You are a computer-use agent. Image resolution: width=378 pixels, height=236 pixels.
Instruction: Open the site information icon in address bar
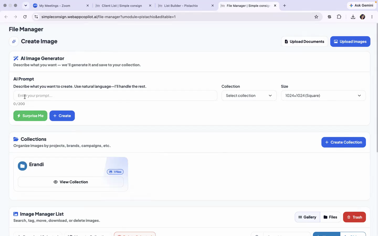pyautogui.click(x=36, y=17)
